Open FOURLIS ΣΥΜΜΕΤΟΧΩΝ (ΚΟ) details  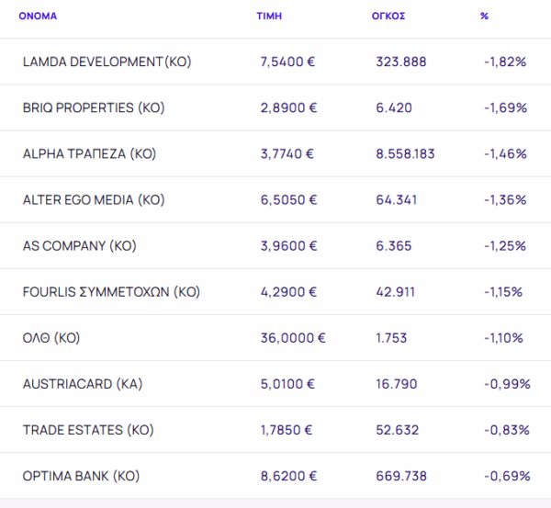[x=111, y=291]
